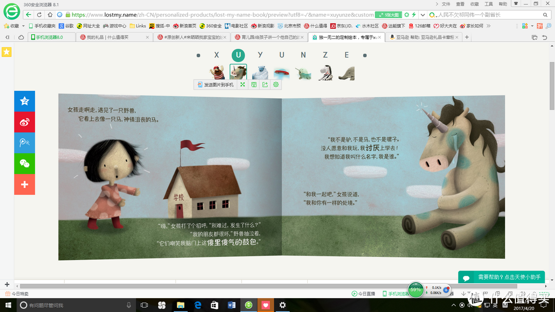Image resolution: width=555 pixels, height=312 pixels.
Task: Select the narwhal thumbnail for N
Action: tap(303, 73)
